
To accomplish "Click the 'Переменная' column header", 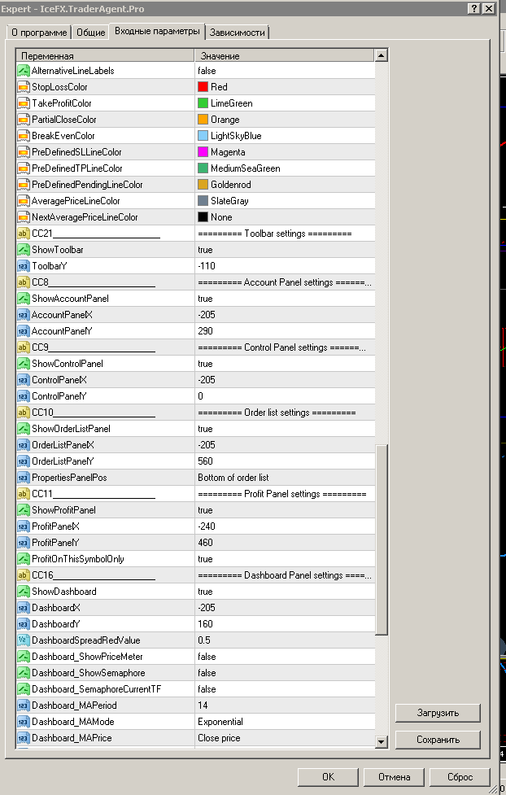I will pyautogui.click(x=106, y=56).
